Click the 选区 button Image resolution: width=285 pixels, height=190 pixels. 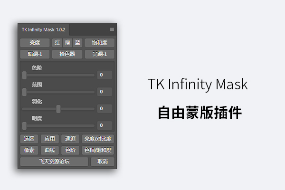click(29, 139)
